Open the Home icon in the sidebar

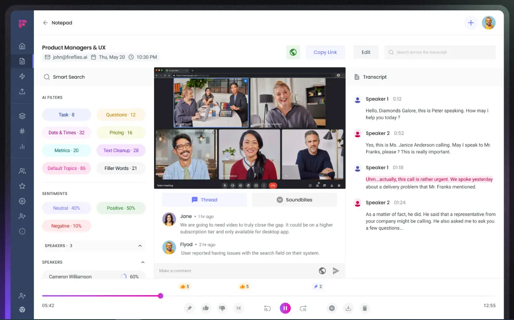pos(22,46)
